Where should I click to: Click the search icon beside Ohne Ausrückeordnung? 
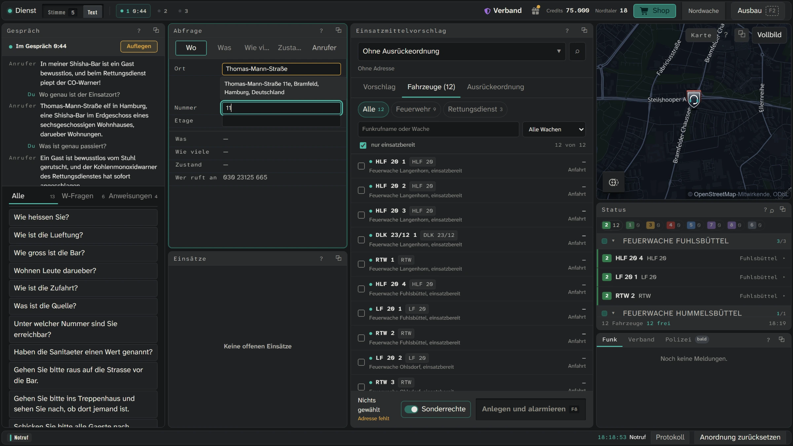pos(577,51)
